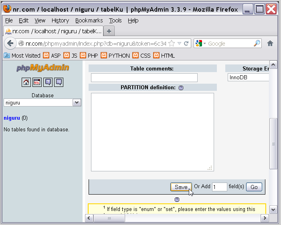This screenshot has width=281, height=225.
Task: Open phpMyAdmin home icon in sidebar
Action: coord(26,82)
